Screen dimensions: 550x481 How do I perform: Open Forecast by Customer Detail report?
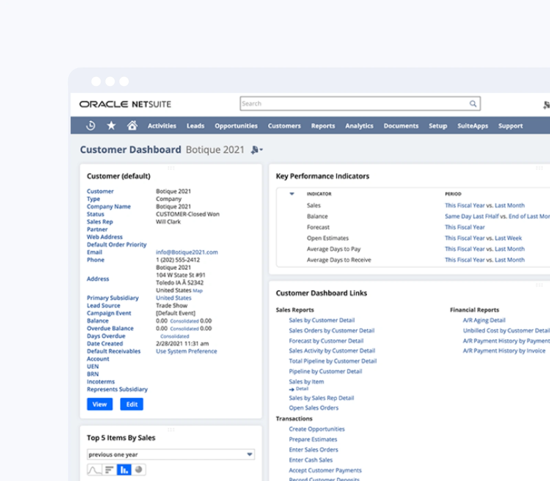(x=326, y=341)
